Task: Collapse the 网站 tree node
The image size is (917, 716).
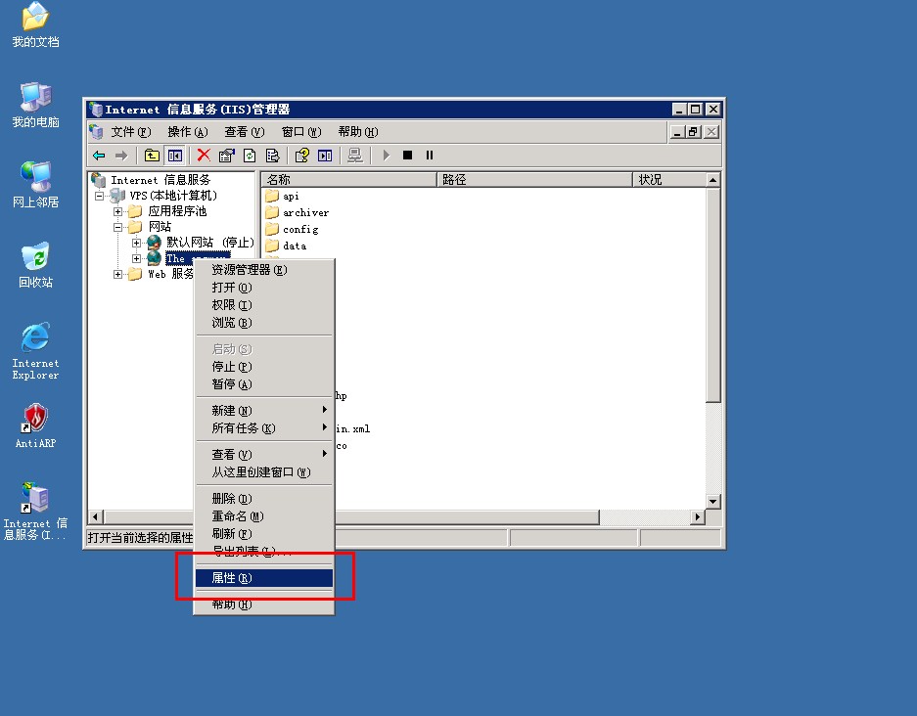Action: (x=117, y=227)
